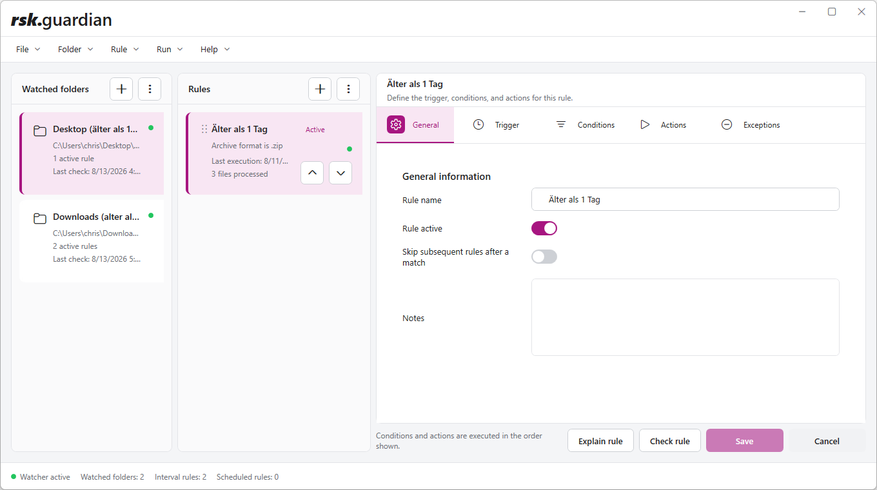This screenshot has width=877, height=490.
Task: Minimize the rsk.guardian window
Action: [803, 12]
